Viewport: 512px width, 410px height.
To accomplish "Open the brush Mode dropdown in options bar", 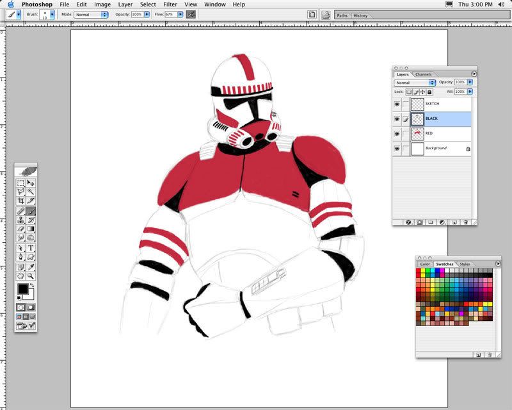I will tap(91, 14).
